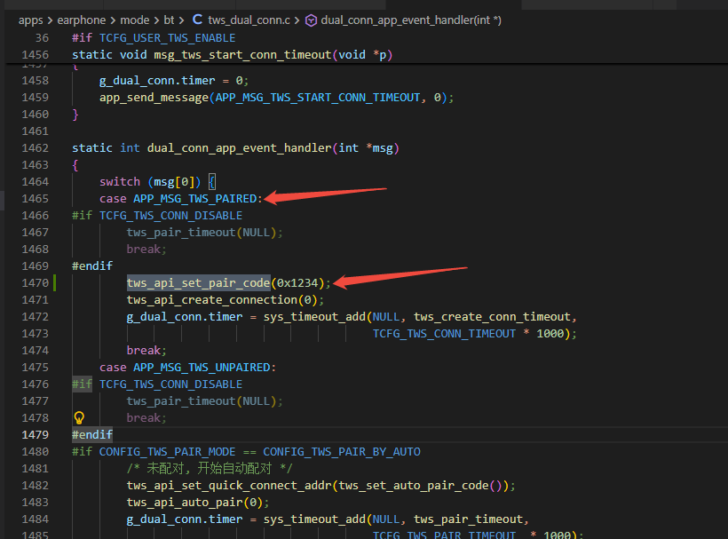728x539 pixels.
Task: Click the tws_dual_conn.c breadcrumb file name
Action: point(249,20)
